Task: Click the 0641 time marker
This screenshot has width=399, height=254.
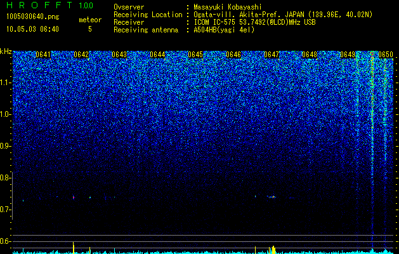Action: [x=43, y=55]
